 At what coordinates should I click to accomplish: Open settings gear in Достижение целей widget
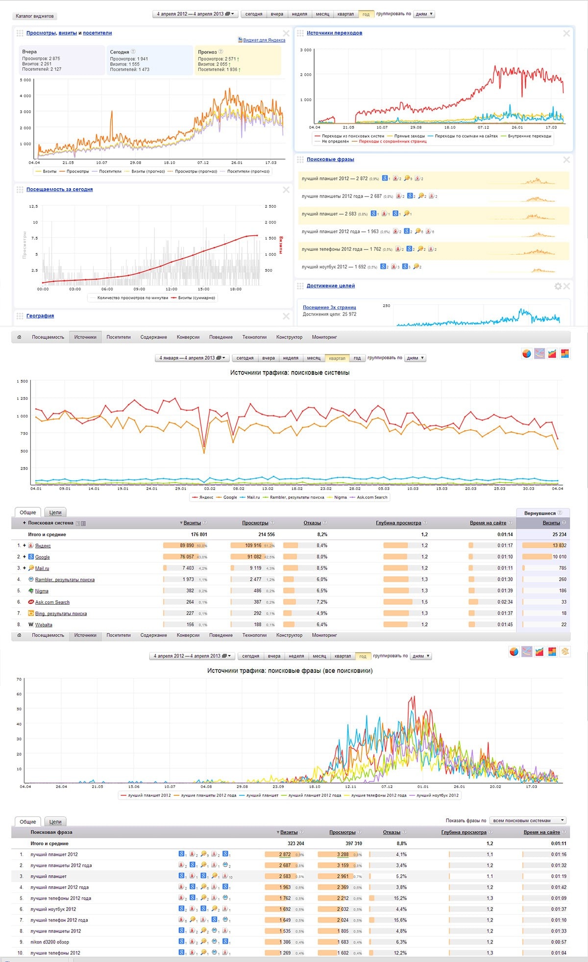558,286
